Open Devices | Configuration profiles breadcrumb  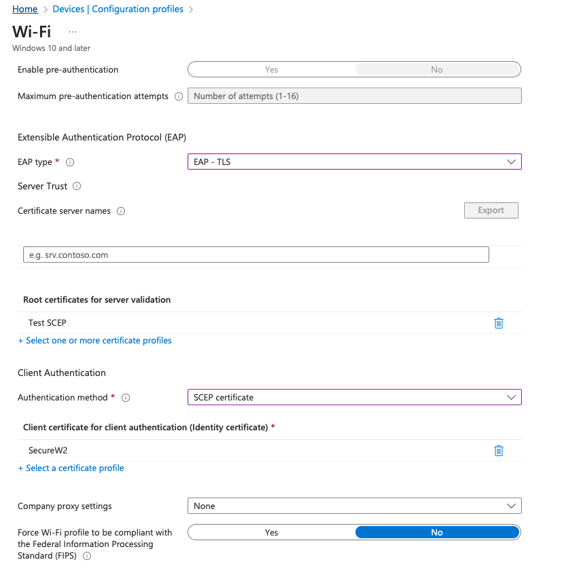[x=118, y=9]
